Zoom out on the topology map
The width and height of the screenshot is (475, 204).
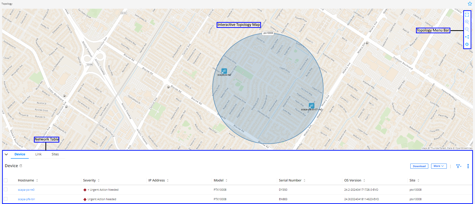tap(467, 29)
